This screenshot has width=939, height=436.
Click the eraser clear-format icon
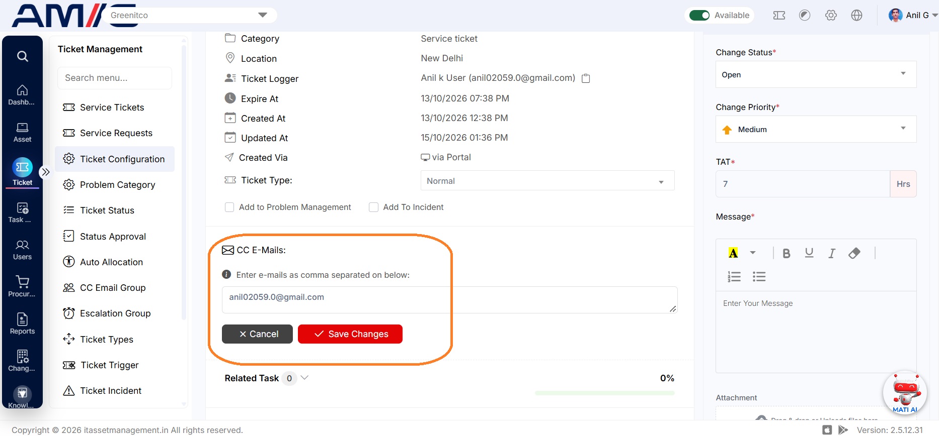(854, 253)
